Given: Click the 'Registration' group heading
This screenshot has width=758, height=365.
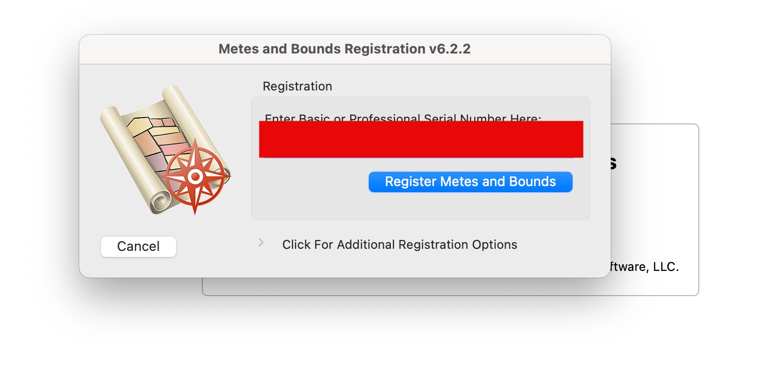Looking at the screenshot, I should (297, 86).
